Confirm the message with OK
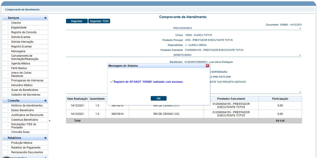 (x=158, y=98)
